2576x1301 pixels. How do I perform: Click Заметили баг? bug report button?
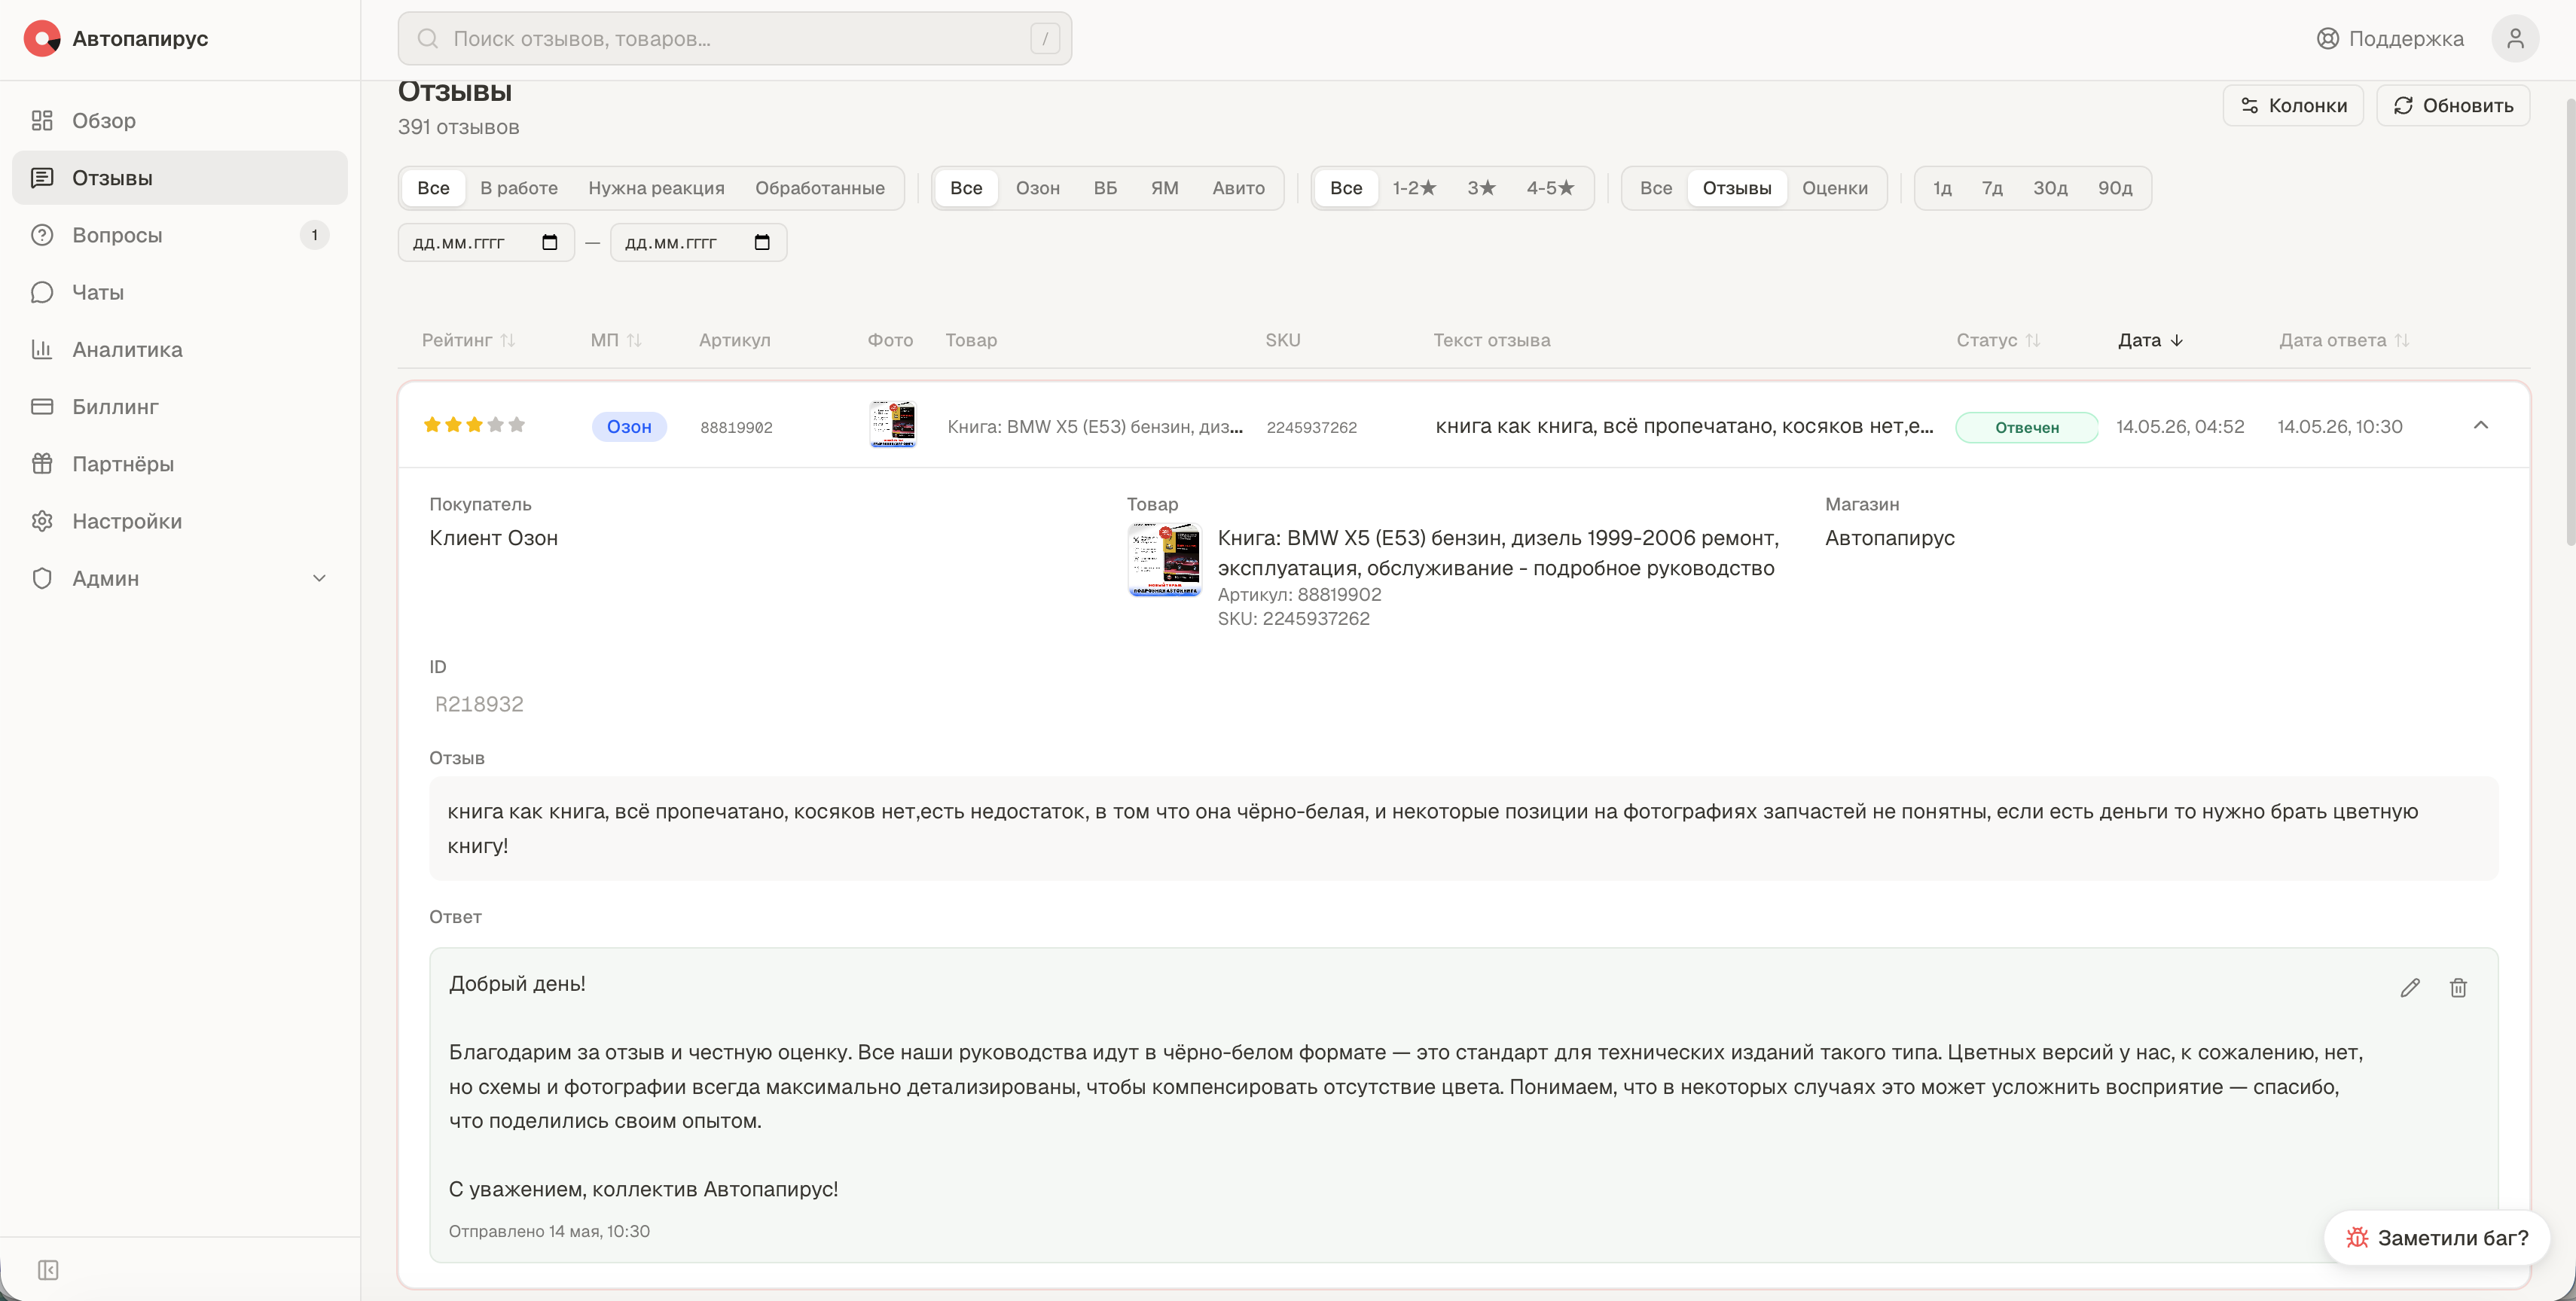[x=2436, y=1237]
